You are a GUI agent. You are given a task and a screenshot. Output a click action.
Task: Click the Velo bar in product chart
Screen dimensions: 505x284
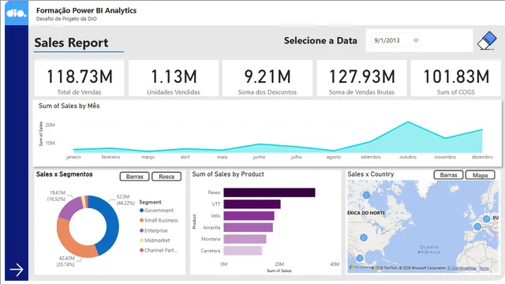(x=249, y=215)
